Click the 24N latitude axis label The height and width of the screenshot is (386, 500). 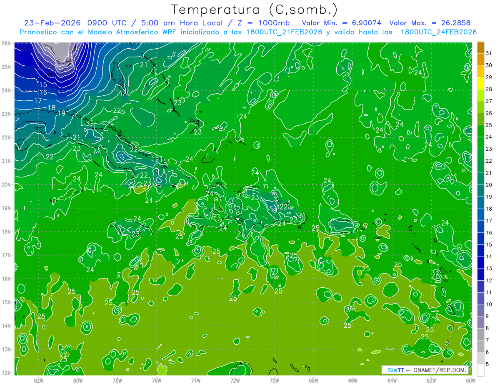6,90
